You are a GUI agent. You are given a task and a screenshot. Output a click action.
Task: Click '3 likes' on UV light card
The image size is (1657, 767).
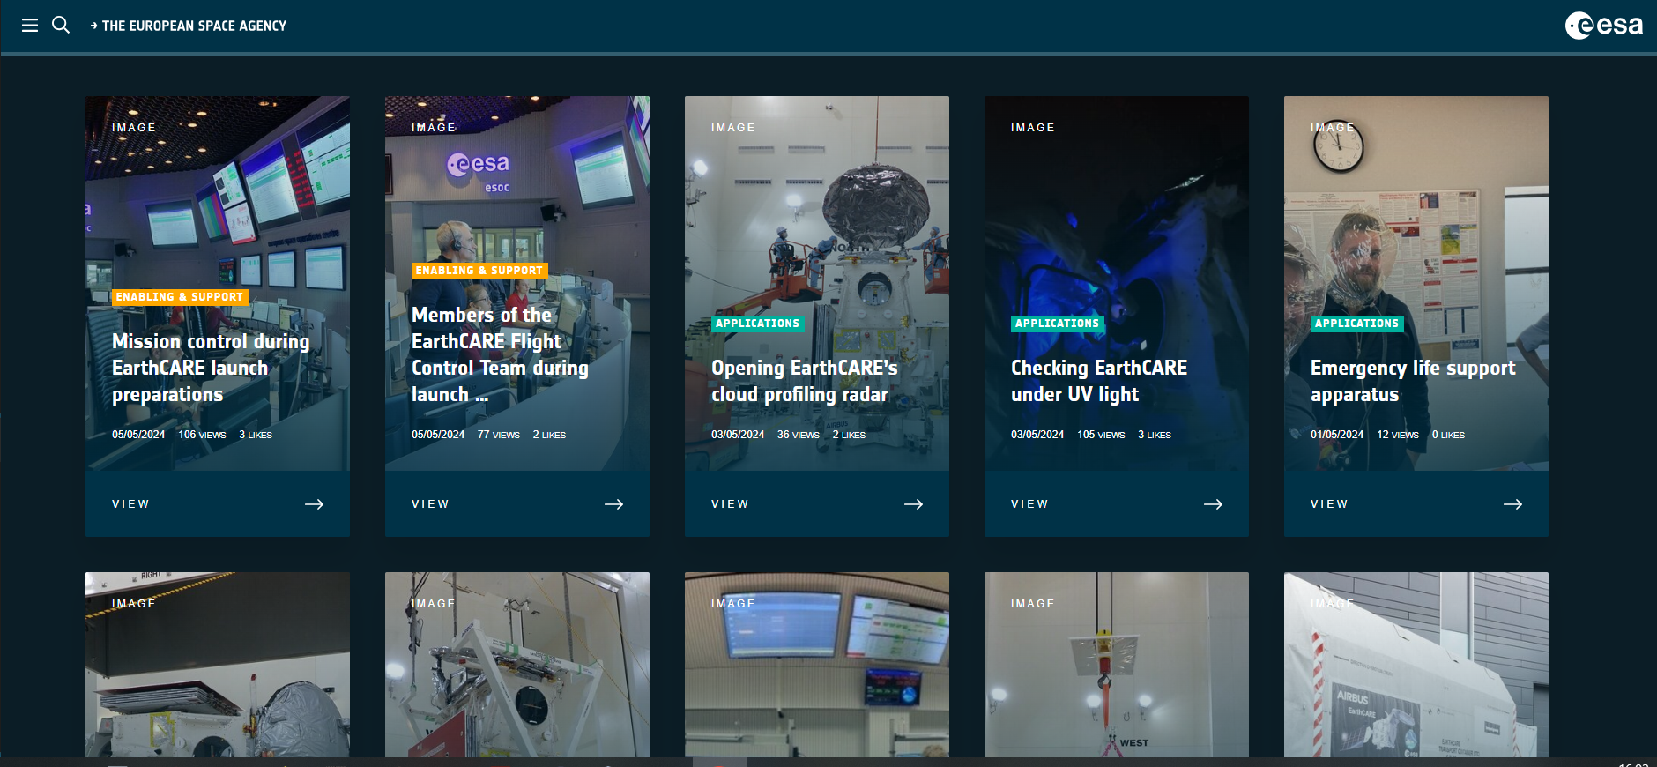click(x=1155, y=435)
